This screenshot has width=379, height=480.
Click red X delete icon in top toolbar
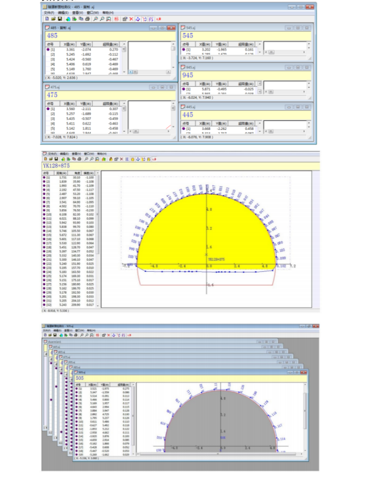(x=131, y=19)
